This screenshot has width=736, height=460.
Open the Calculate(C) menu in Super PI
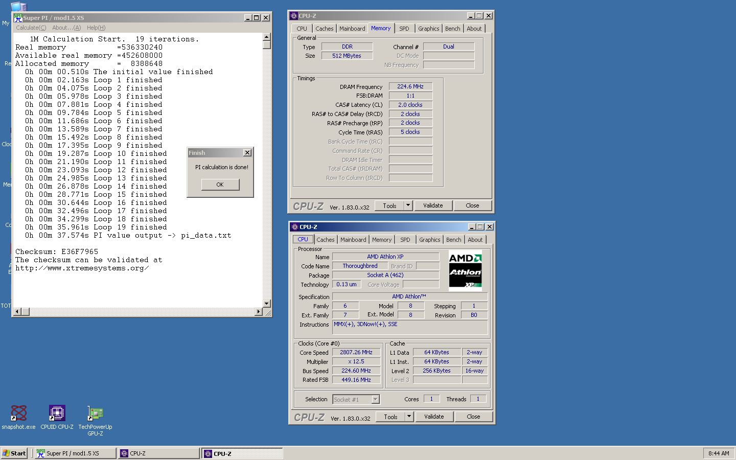(x=31, y=28)
